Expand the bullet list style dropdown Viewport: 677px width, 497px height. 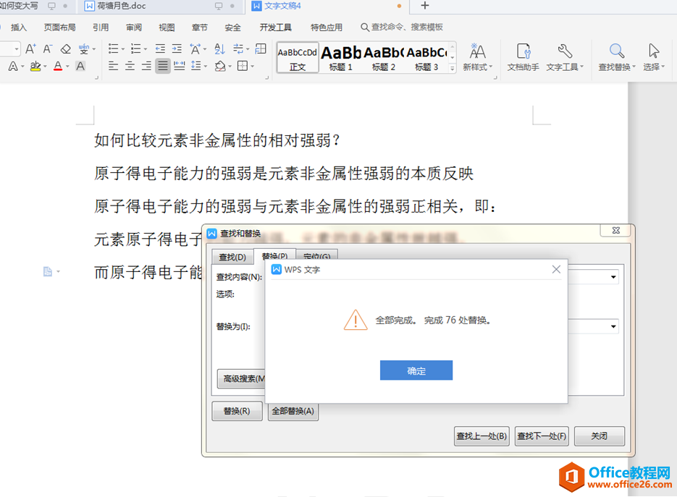point(122,49)
